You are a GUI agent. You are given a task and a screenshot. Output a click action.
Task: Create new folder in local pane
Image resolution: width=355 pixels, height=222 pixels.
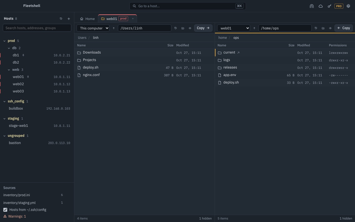point(183,28)
